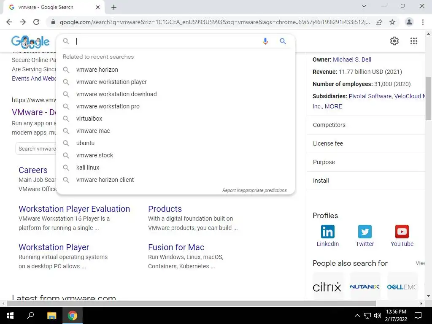Open the Careers sitelink
The image size is (432, 324).
pos(33,170)
